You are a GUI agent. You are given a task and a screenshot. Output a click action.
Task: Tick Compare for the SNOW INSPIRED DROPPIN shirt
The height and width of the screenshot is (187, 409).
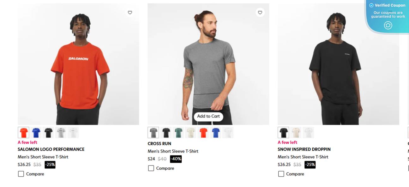tap(281, 174)
